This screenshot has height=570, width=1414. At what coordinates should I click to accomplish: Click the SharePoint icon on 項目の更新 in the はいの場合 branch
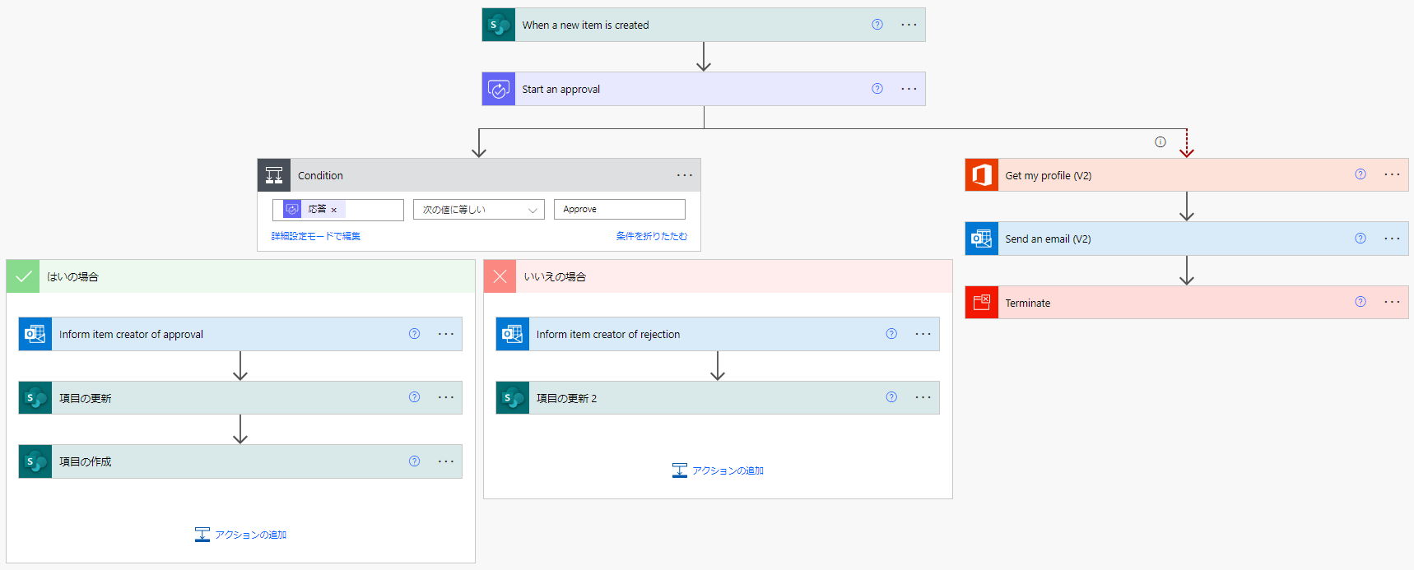click(x=35, y=398)
